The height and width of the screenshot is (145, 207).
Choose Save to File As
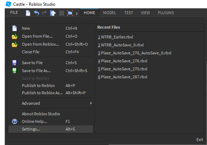click(x=51, y=71)
